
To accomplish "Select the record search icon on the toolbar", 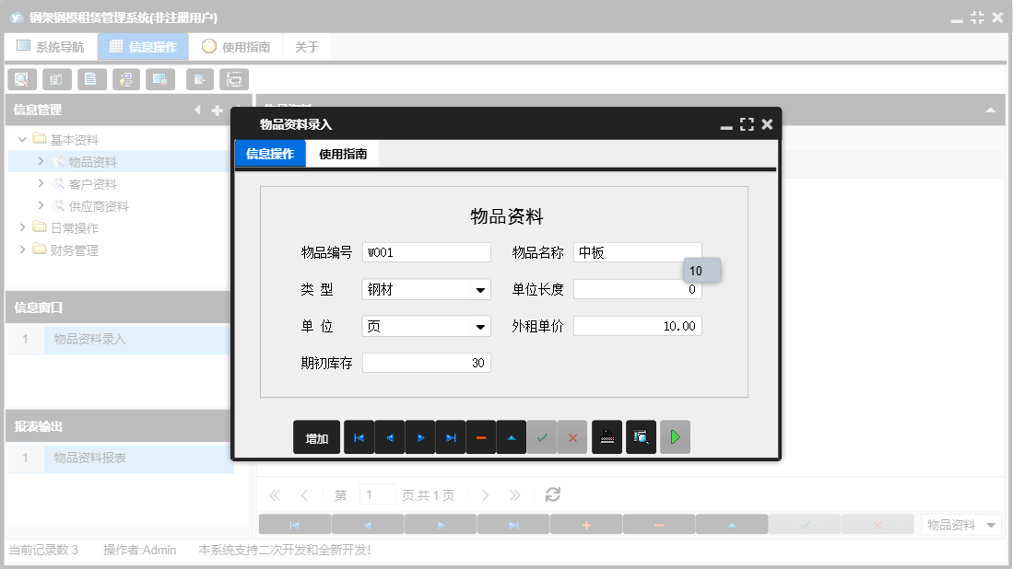I will (x=21, y=79).
